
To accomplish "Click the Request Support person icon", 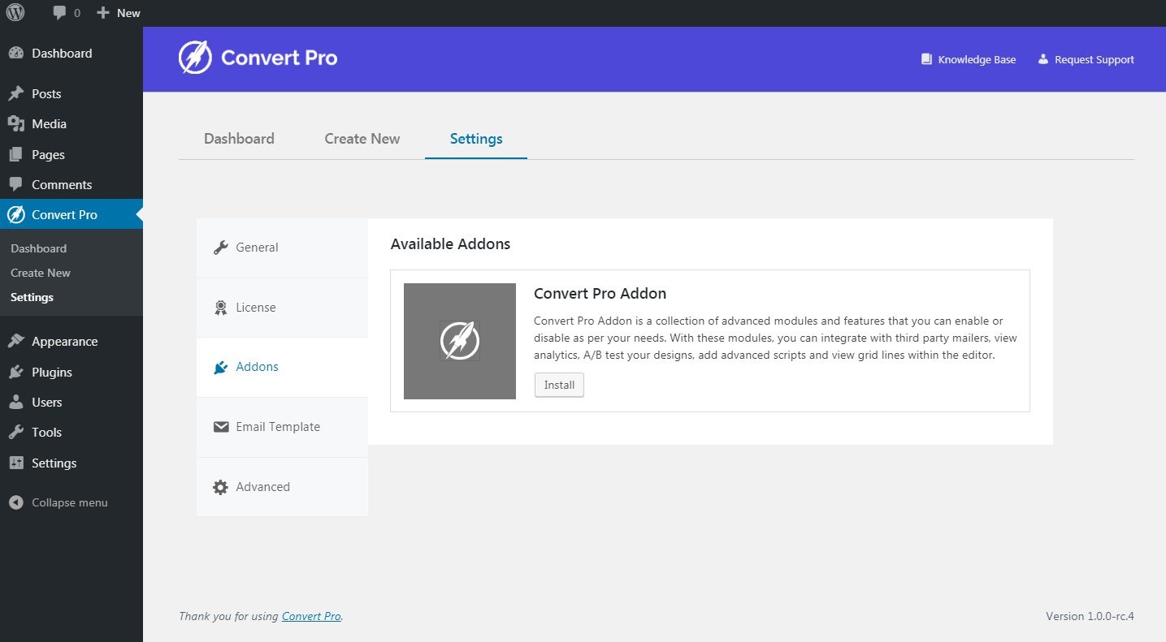I will coord(1043,59).
